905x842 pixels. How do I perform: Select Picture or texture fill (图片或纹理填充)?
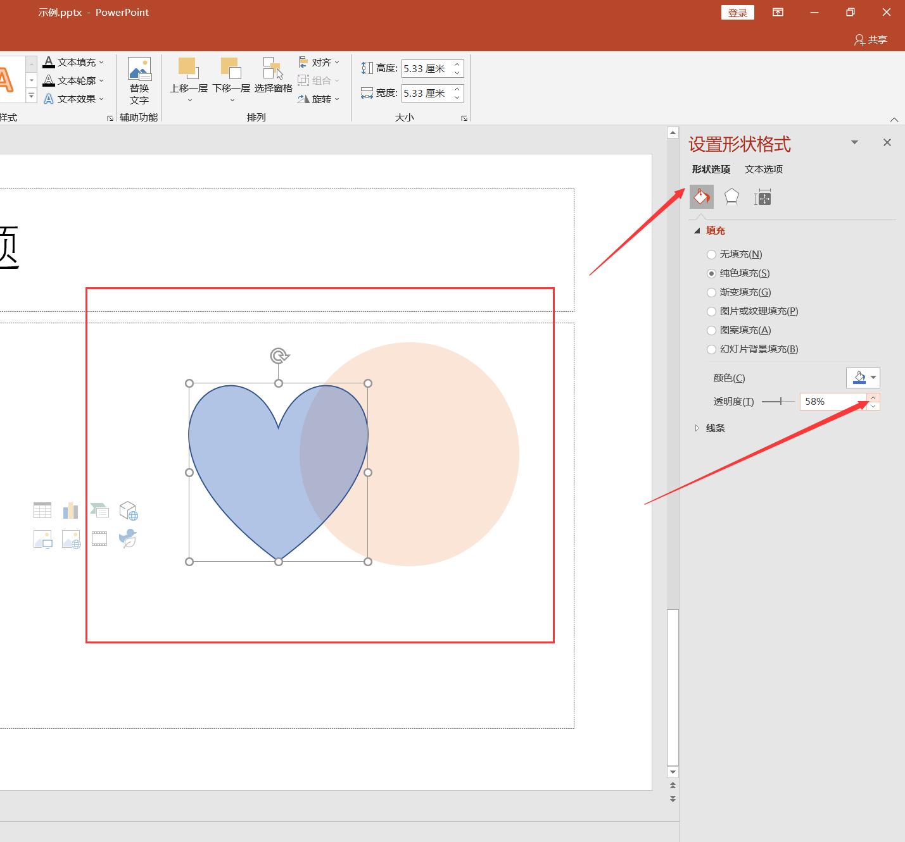coord(711,311)
